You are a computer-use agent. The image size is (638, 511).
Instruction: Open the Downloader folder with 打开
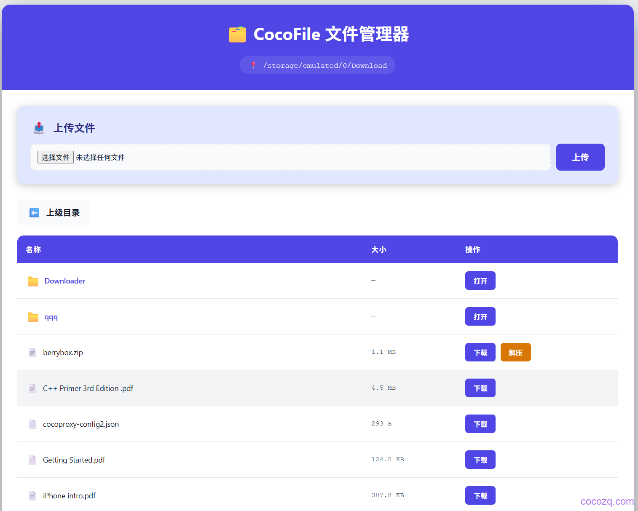pos(480,281)
